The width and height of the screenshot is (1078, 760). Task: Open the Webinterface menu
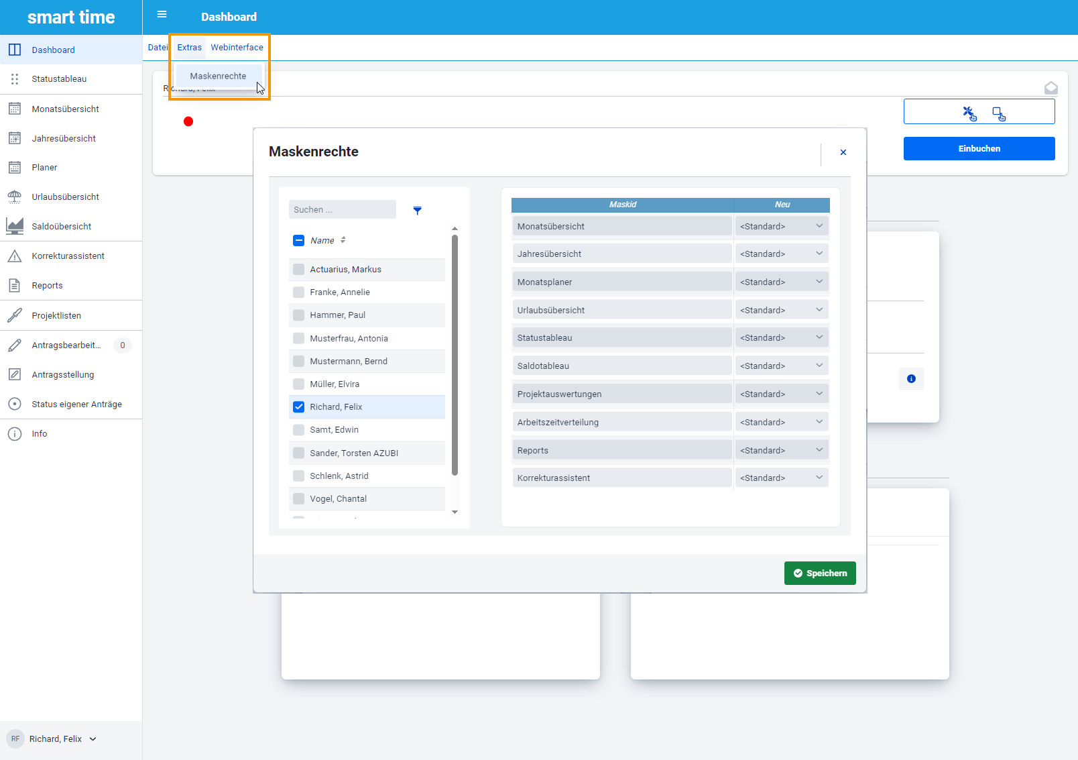coord(237,48)
